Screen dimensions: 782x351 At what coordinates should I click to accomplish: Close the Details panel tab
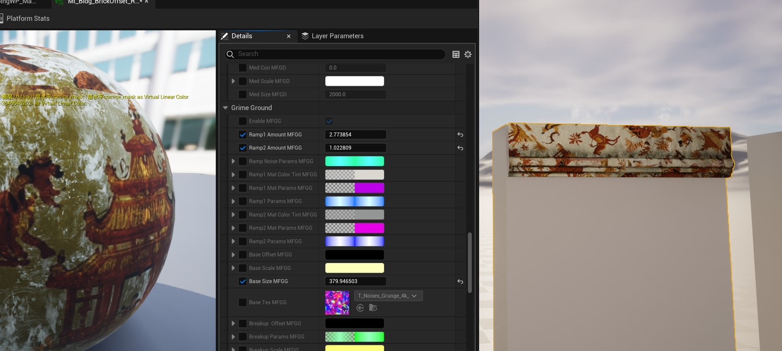(x=288, y=36)
